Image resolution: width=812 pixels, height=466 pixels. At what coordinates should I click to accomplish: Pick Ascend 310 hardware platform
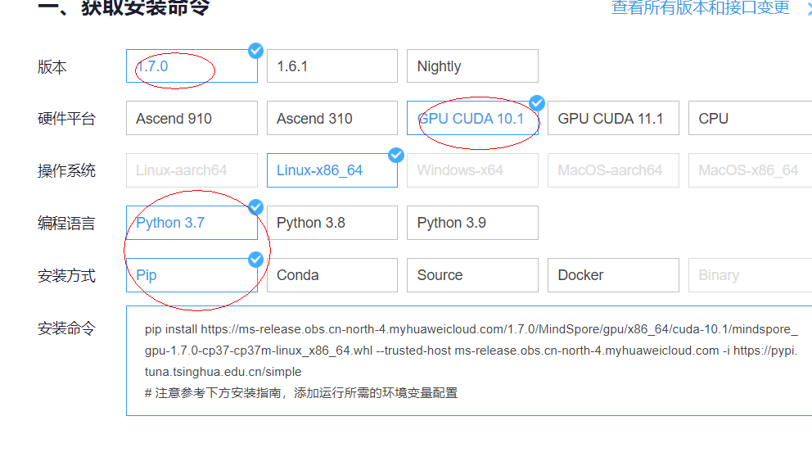click(332, 119)
